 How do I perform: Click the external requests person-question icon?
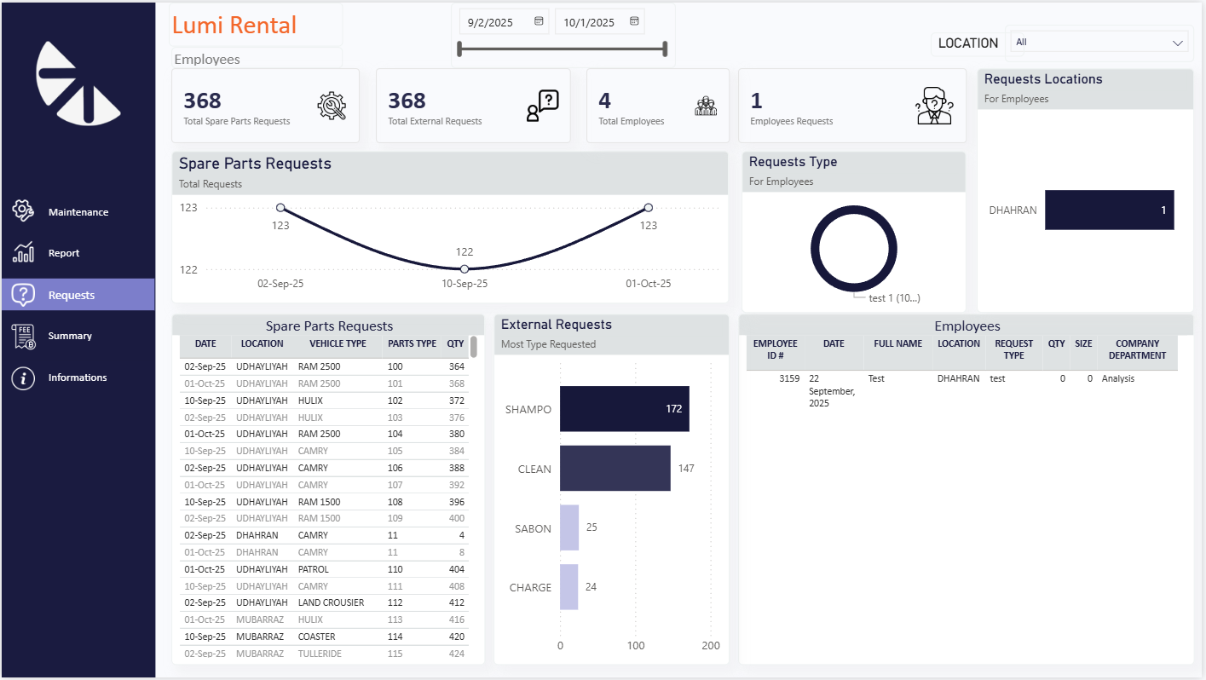[542, 106]
